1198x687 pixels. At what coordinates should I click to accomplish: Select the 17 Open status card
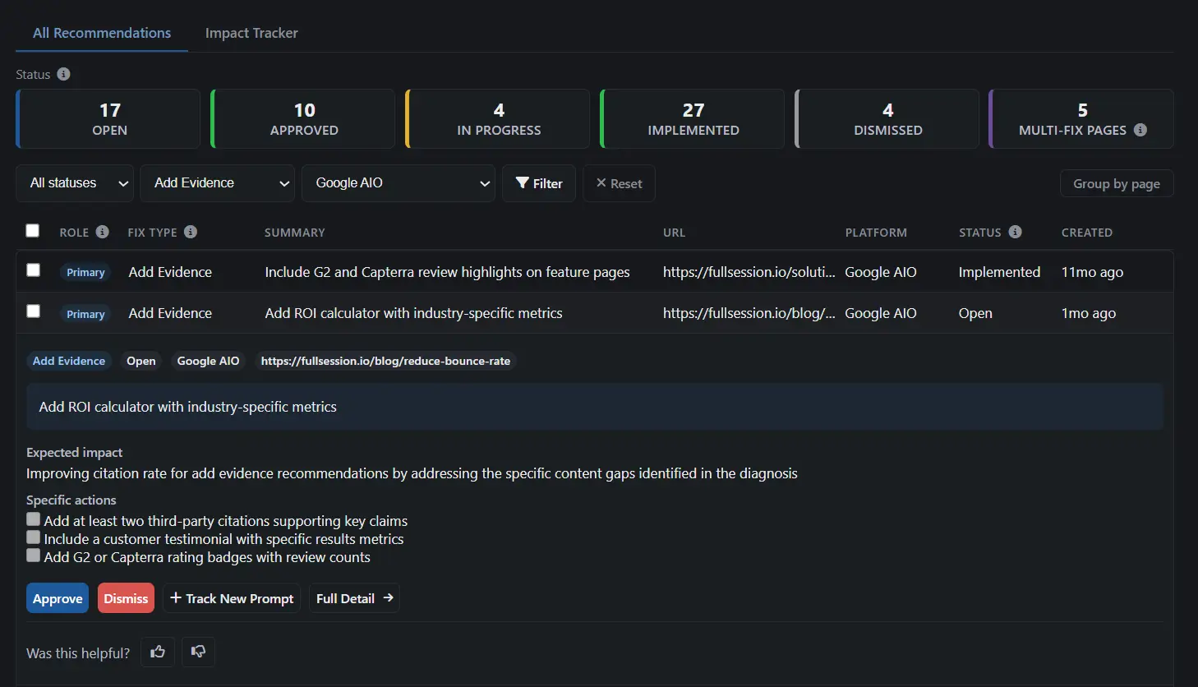point(108,119)
